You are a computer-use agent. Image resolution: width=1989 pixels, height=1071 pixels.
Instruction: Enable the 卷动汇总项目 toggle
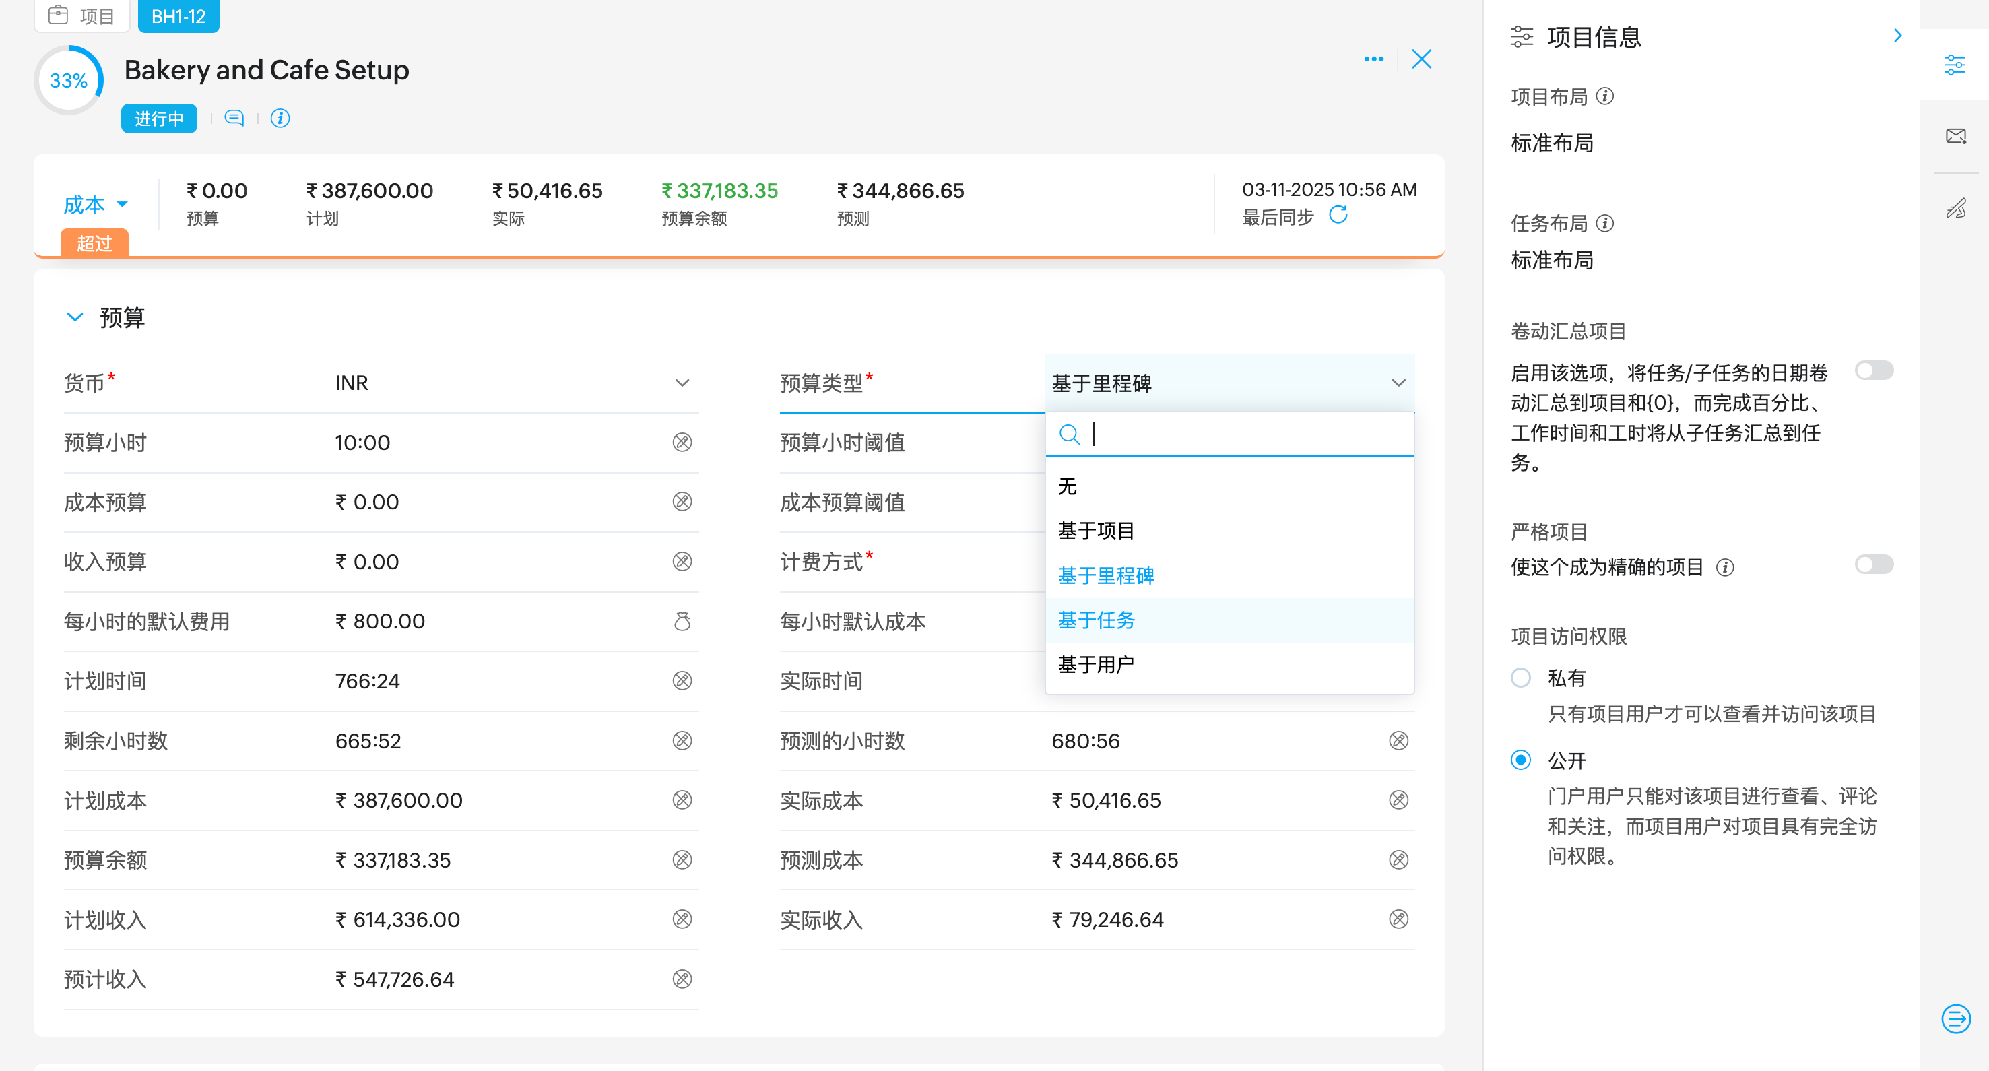(1874, 370)
